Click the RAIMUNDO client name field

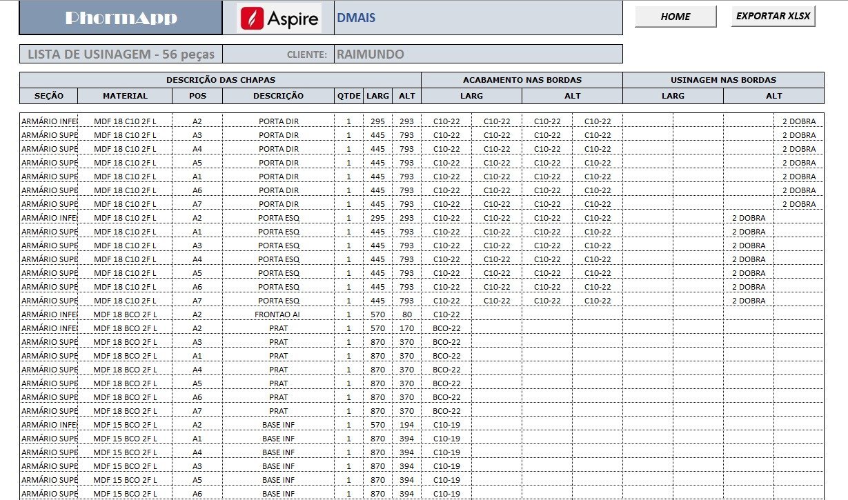(x=477, y=54)
